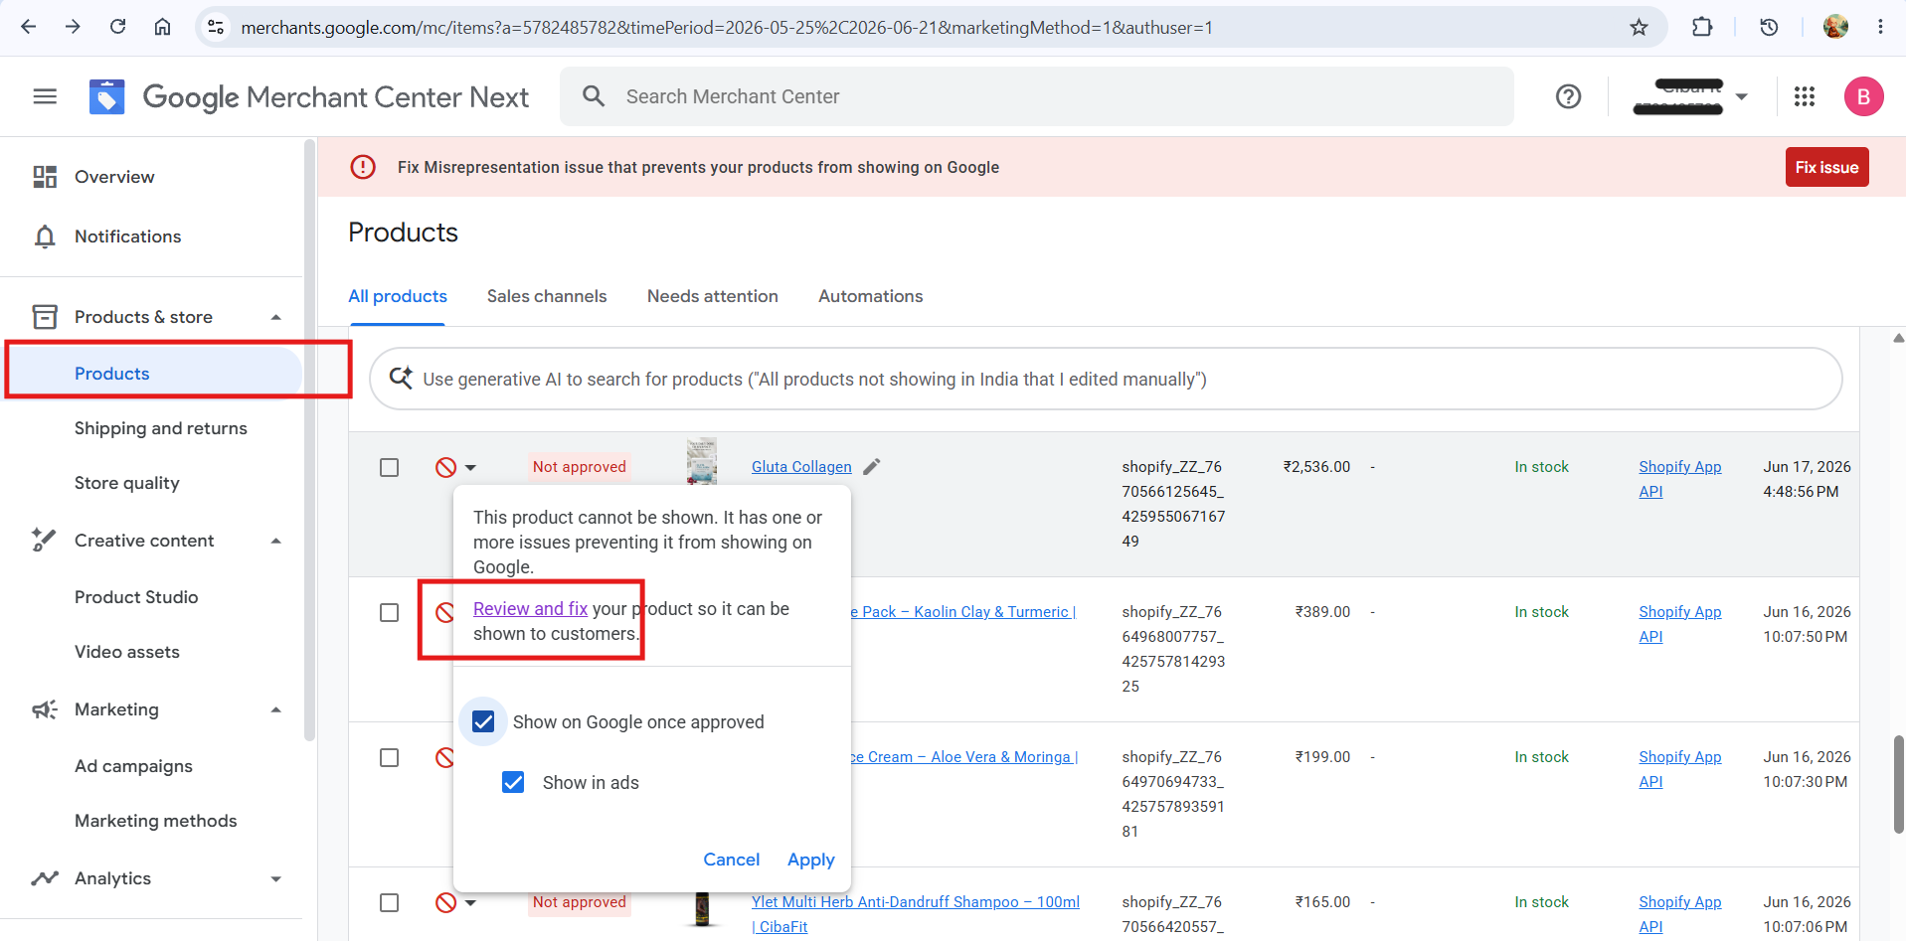Click Fix issue button
Image resolution: width=1906 pixels, height=941 pixels.
pos(1826,167)
